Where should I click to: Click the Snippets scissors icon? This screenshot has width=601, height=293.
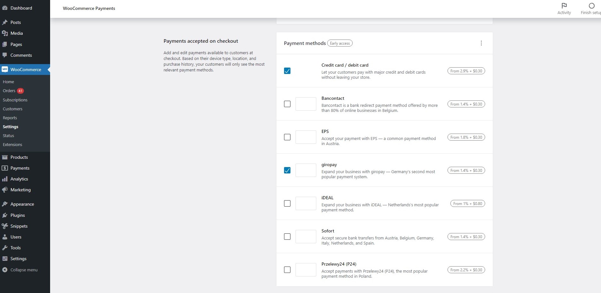[x=5, y=226]
